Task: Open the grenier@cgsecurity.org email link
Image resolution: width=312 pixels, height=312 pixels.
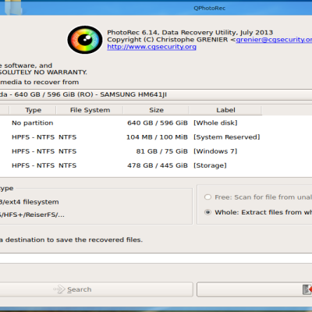Action: click(x=274, y=40)
